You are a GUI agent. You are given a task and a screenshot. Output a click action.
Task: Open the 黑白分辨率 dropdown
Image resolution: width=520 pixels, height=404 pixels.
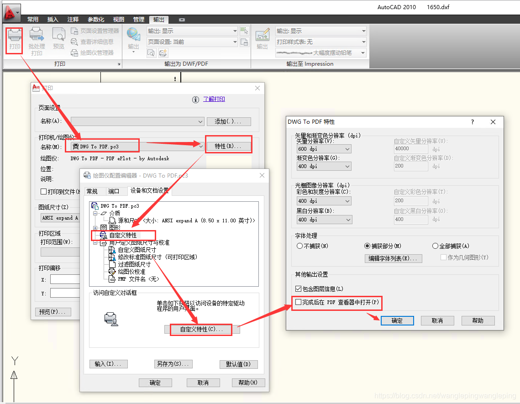[324, 220]
